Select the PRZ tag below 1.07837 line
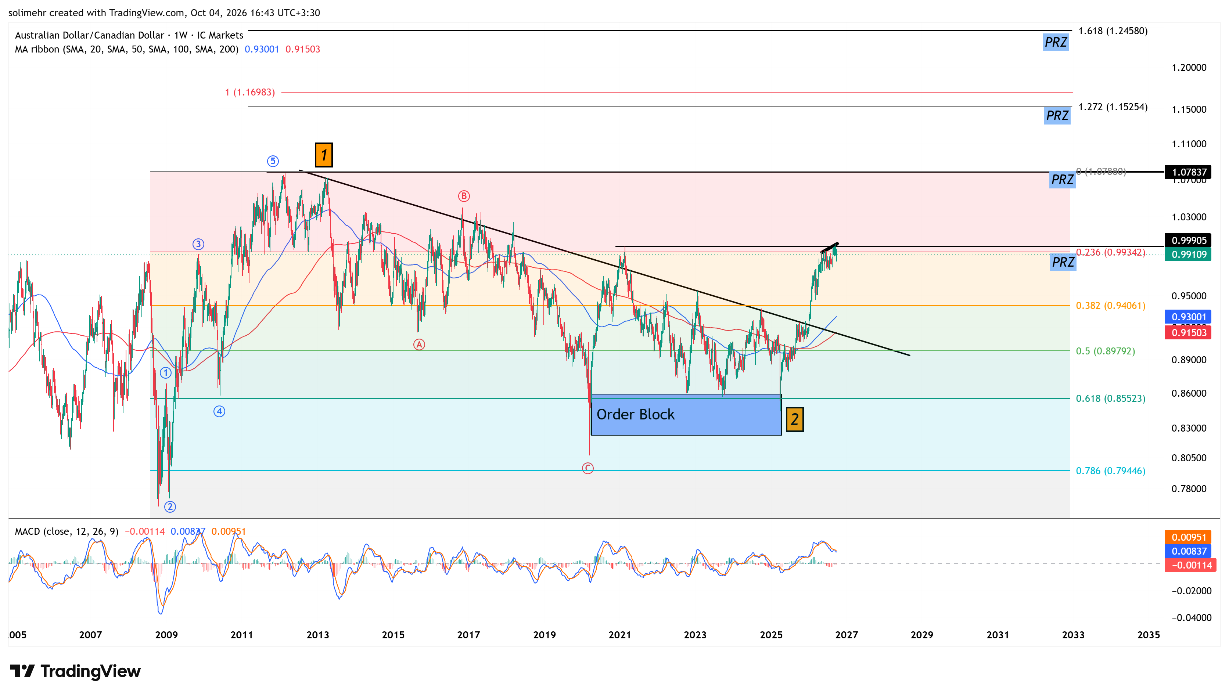1229x696 pixels. [1062, 180]
